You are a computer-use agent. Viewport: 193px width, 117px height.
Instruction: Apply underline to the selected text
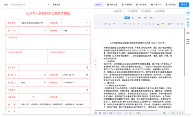(x=146, y=24)
